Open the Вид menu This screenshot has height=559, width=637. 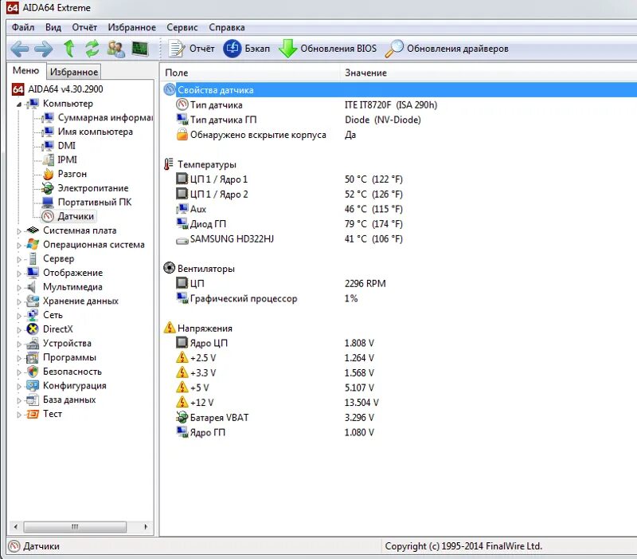click(53, 27)
